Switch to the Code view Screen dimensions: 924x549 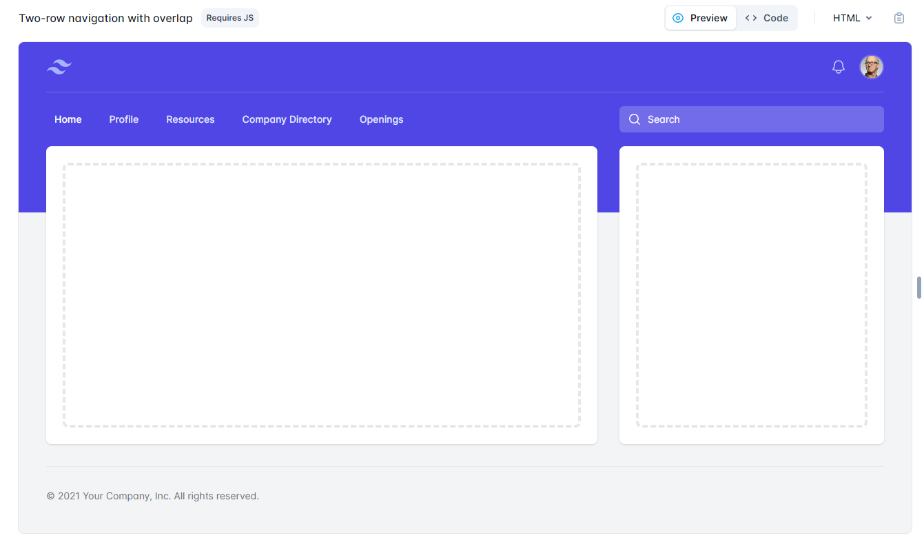tap(767, 18)
